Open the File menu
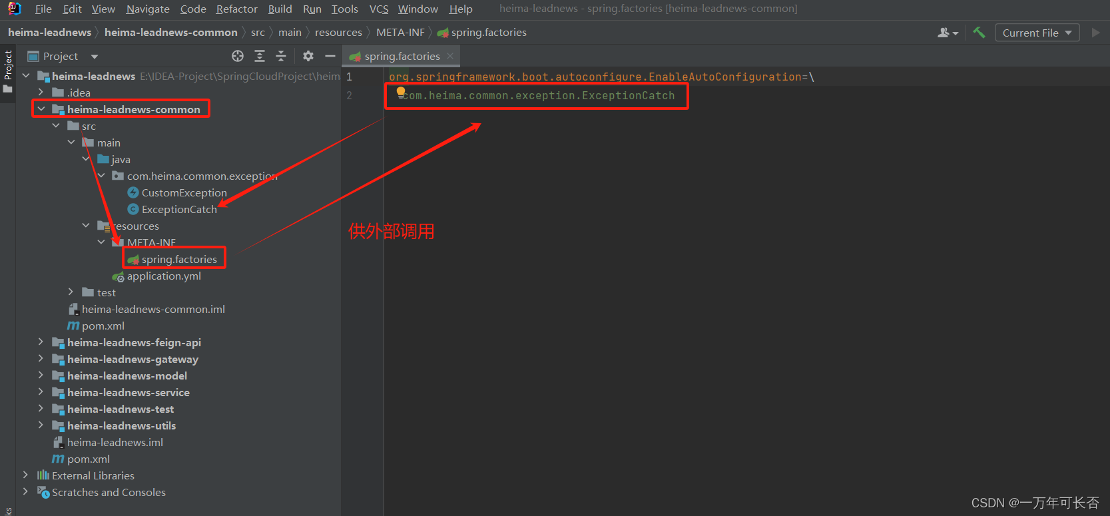This screenshot has height=516, width=1110. pos(43,9)
